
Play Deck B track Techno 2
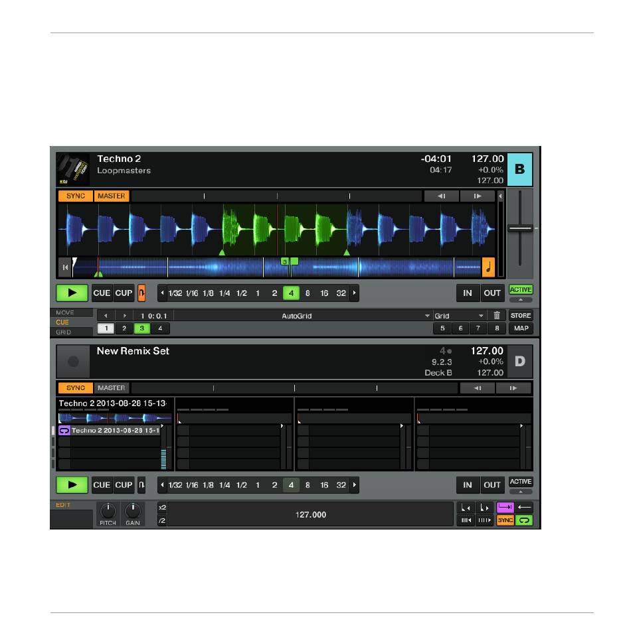(x=72, y=293)
